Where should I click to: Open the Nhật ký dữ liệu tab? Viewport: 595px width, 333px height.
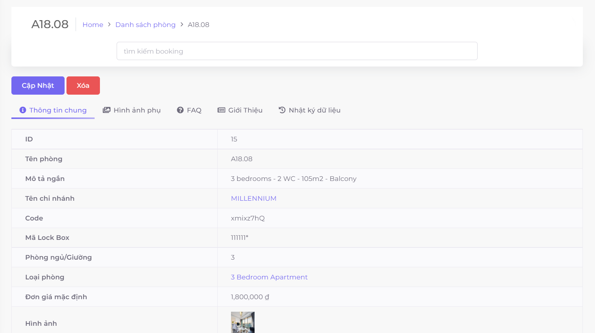point(314,110)
